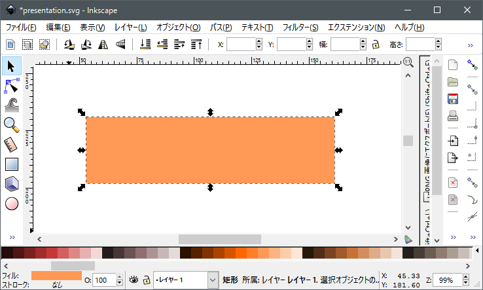Select the Selector arrow tool
The width and height of the screenshot is (483, 290).
point(11,66)
